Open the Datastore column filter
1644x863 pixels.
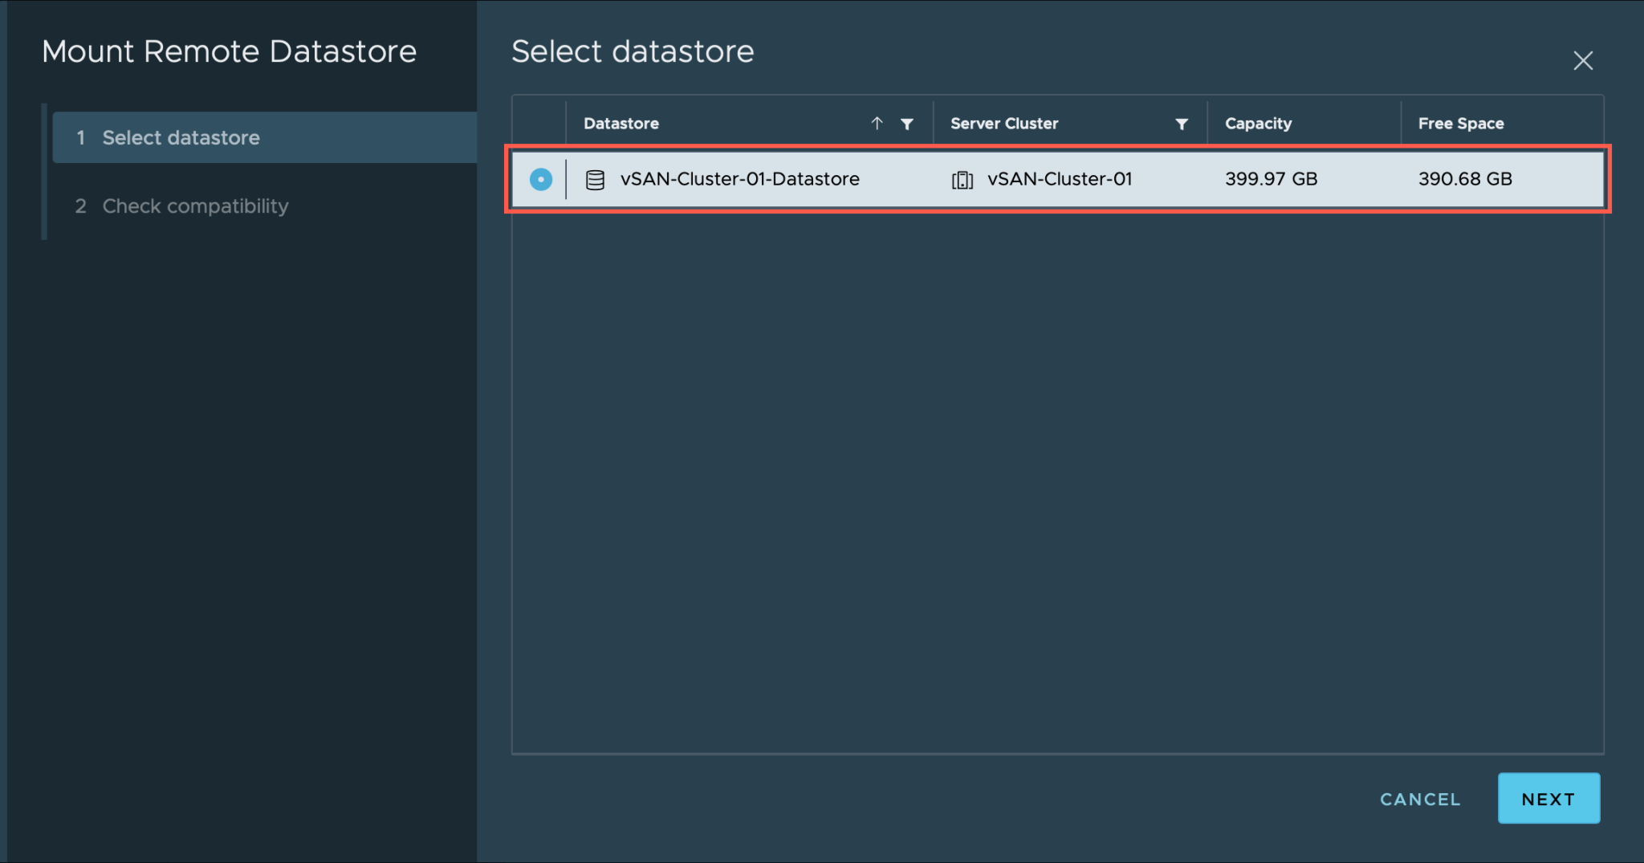[907, 124]
